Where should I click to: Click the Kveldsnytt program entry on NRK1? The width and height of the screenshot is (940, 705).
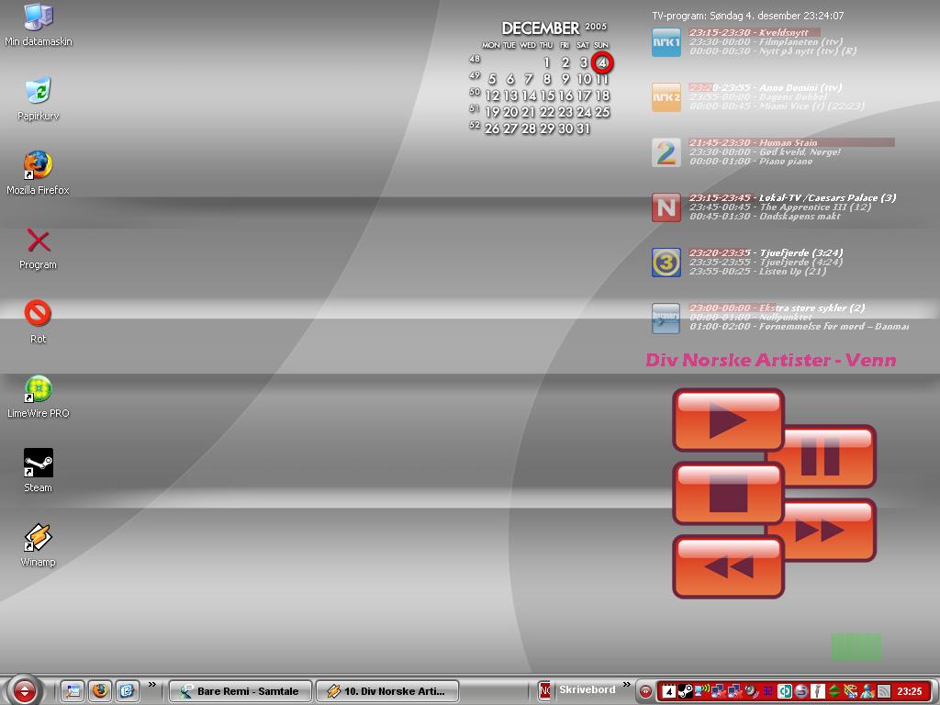[749, 32]
